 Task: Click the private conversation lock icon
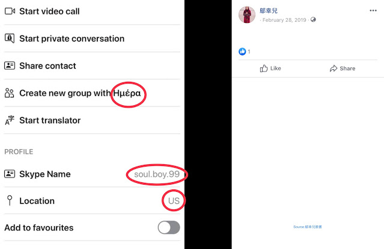click(x=10, y=38)
